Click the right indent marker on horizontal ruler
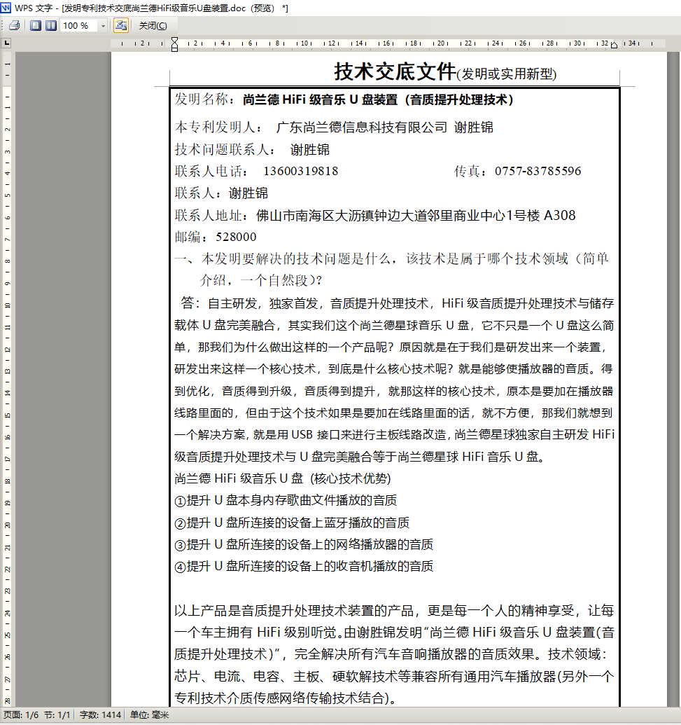The width and height of the screenshot is (681, 725). (x=614, y=46)
